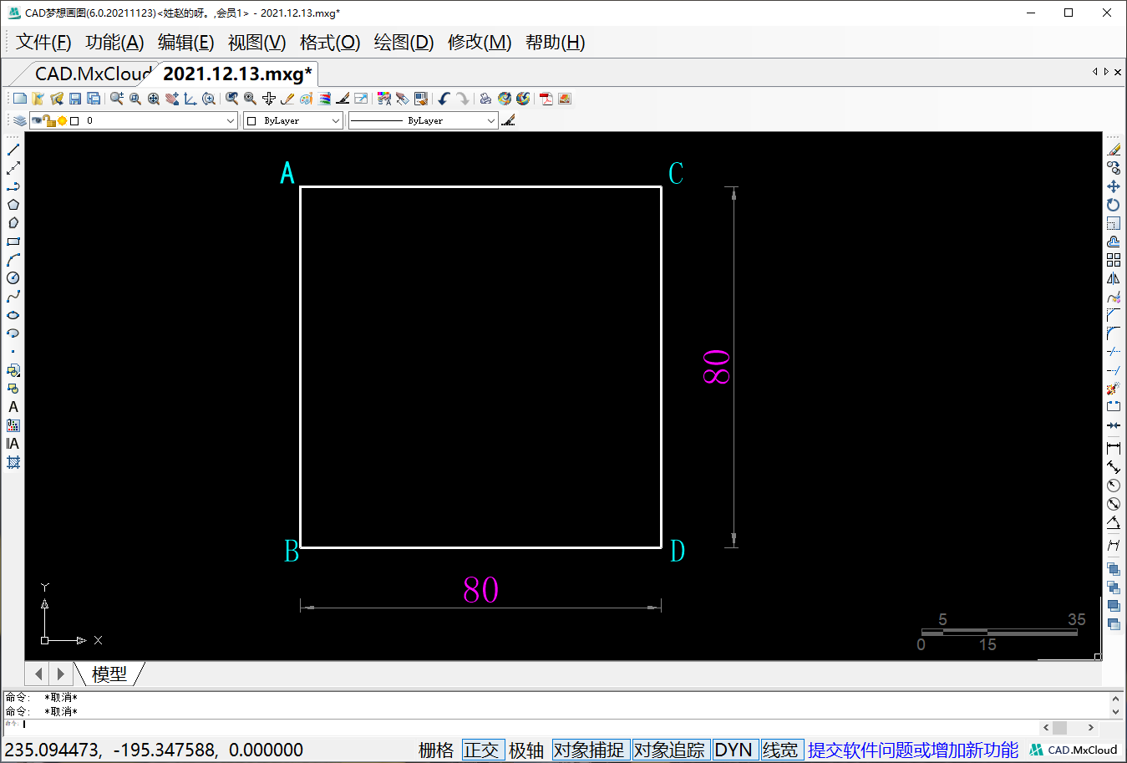Toggle 栅格 grid mode
1127x763 pixels.
436,750
